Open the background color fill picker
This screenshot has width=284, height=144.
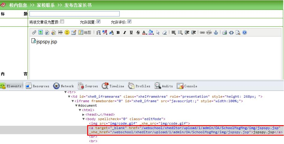point(151,32)
